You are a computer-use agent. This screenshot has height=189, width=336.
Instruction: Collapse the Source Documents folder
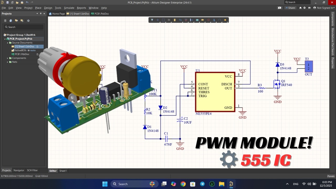8,43
